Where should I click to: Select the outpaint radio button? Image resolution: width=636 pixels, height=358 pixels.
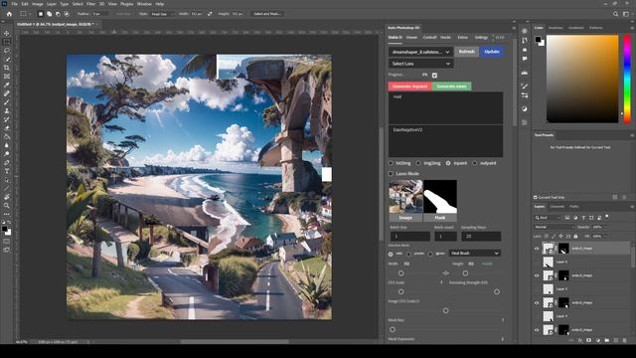point(475,163)
